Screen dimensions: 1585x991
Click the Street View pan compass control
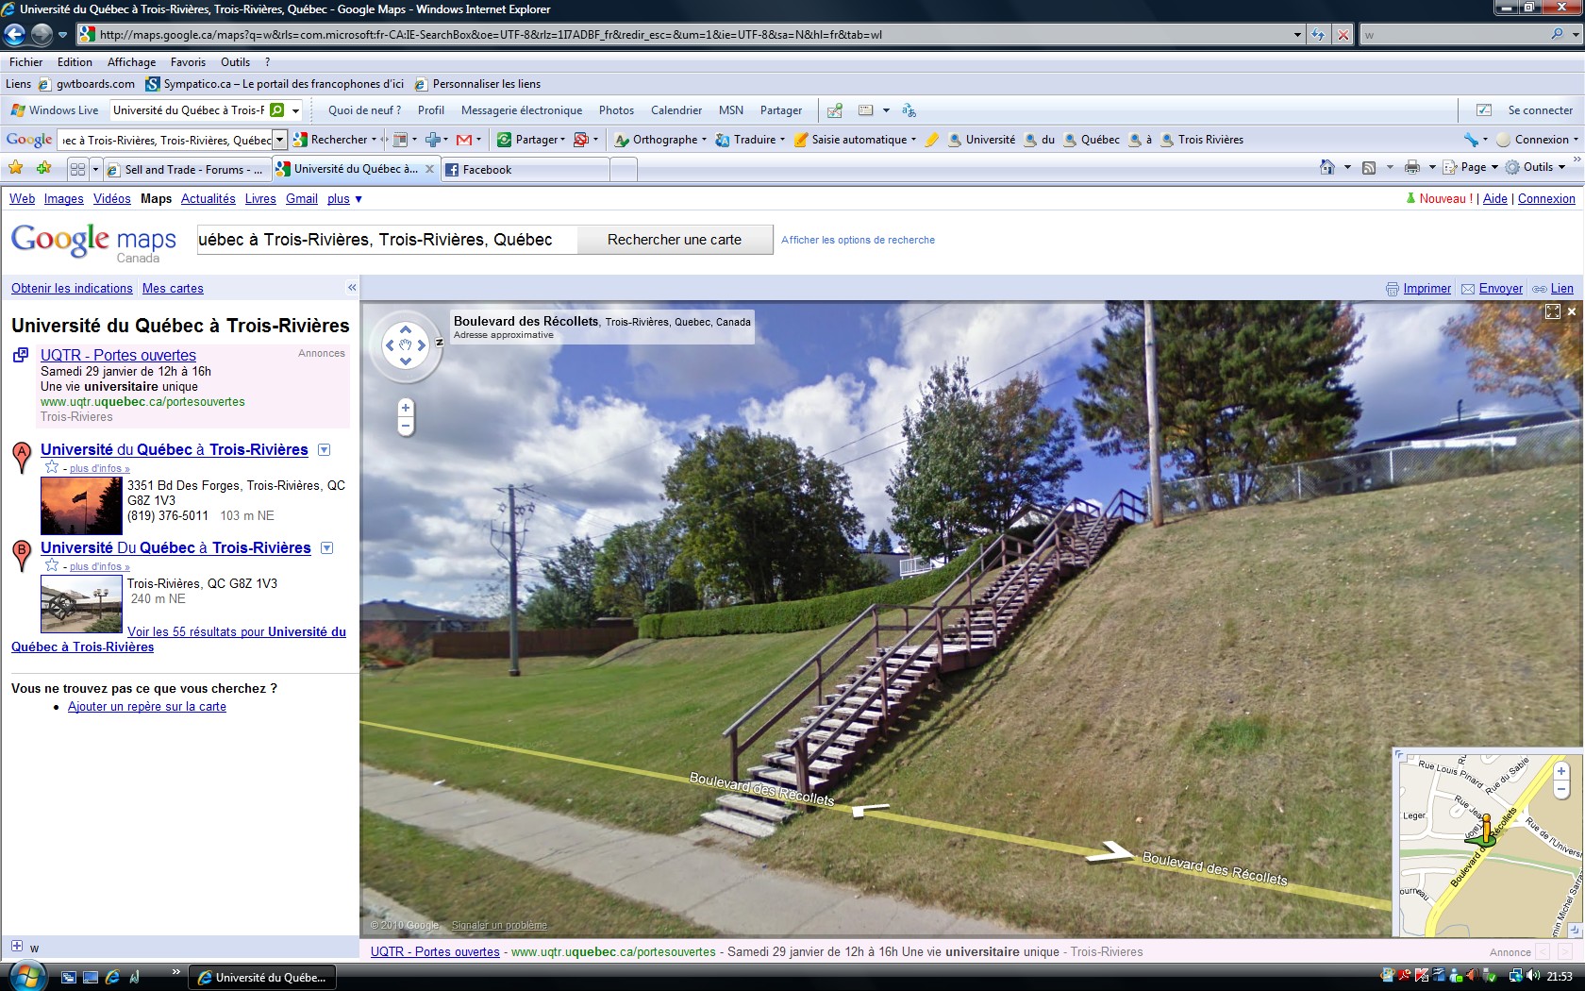coord(406,345)
